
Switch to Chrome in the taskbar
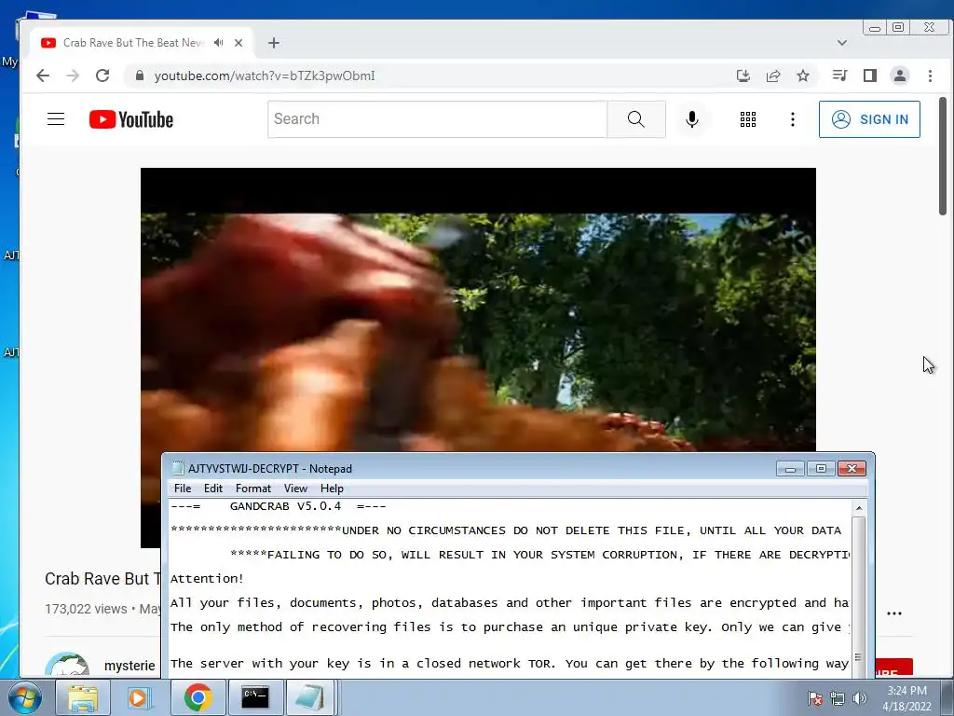(x=198, y=697)
